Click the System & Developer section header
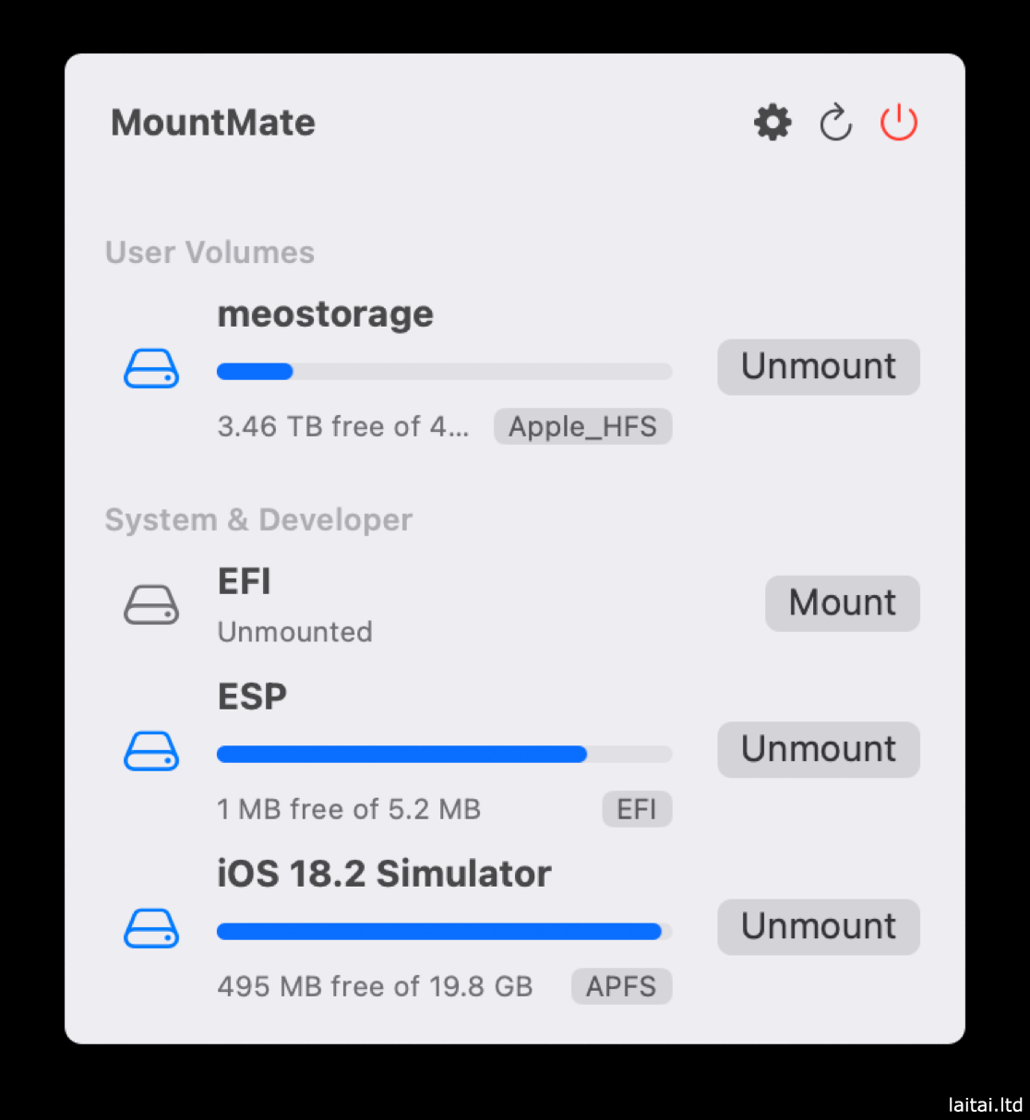 258,520
